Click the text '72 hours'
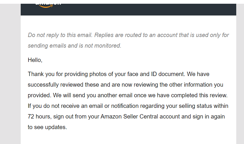244x144 pixels. [39, 116]
